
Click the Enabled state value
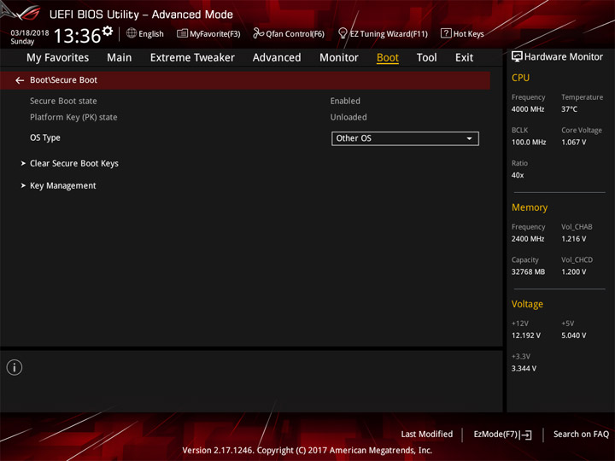coord(345,101)
